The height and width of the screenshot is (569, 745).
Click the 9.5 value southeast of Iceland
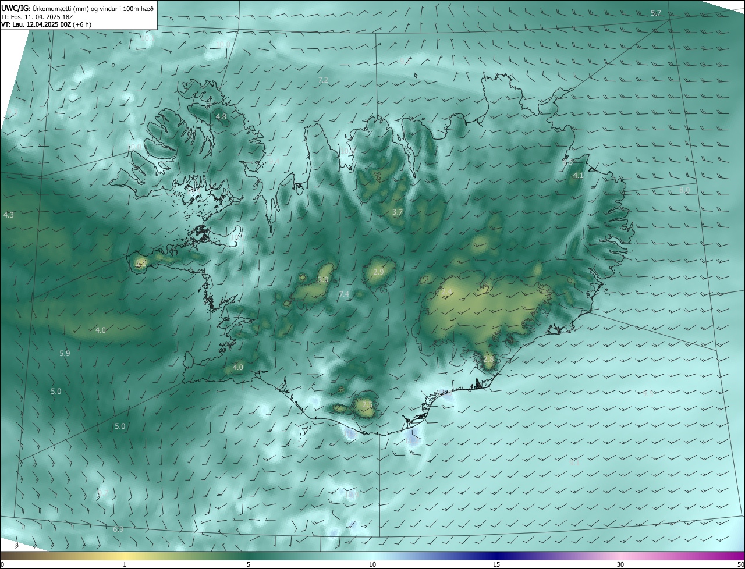tap(648, 393)
